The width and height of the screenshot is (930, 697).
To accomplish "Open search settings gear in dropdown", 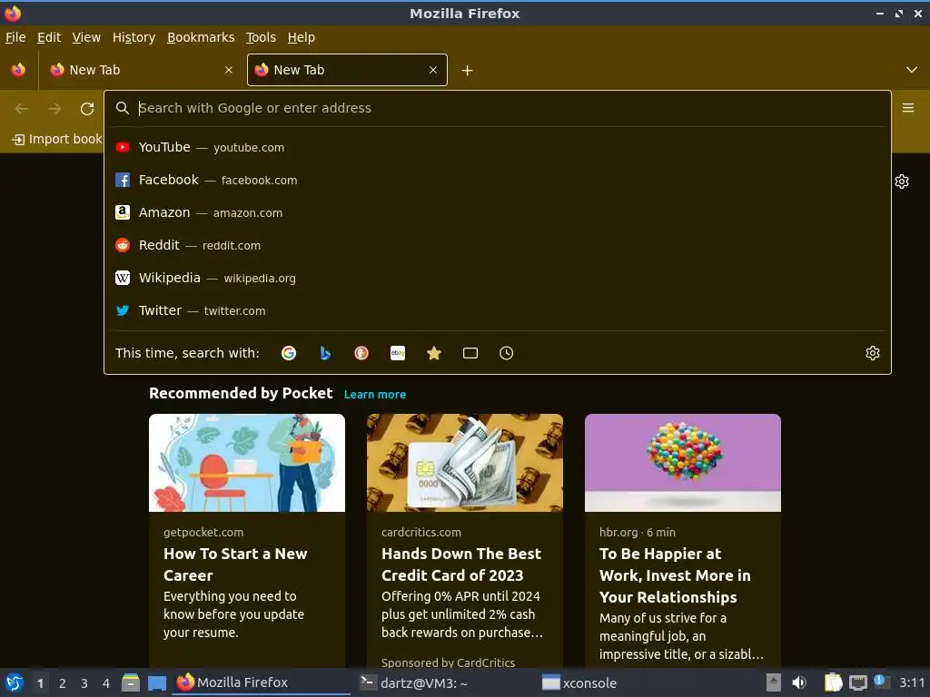I will pos(873,353).
